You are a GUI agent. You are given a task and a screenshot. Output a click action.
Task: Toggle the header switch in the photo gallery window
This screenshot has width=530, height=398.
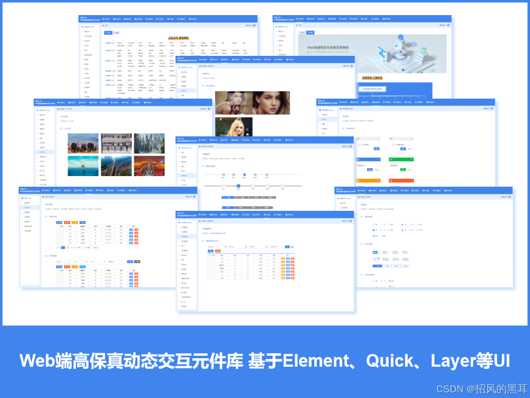click(209, 109)
